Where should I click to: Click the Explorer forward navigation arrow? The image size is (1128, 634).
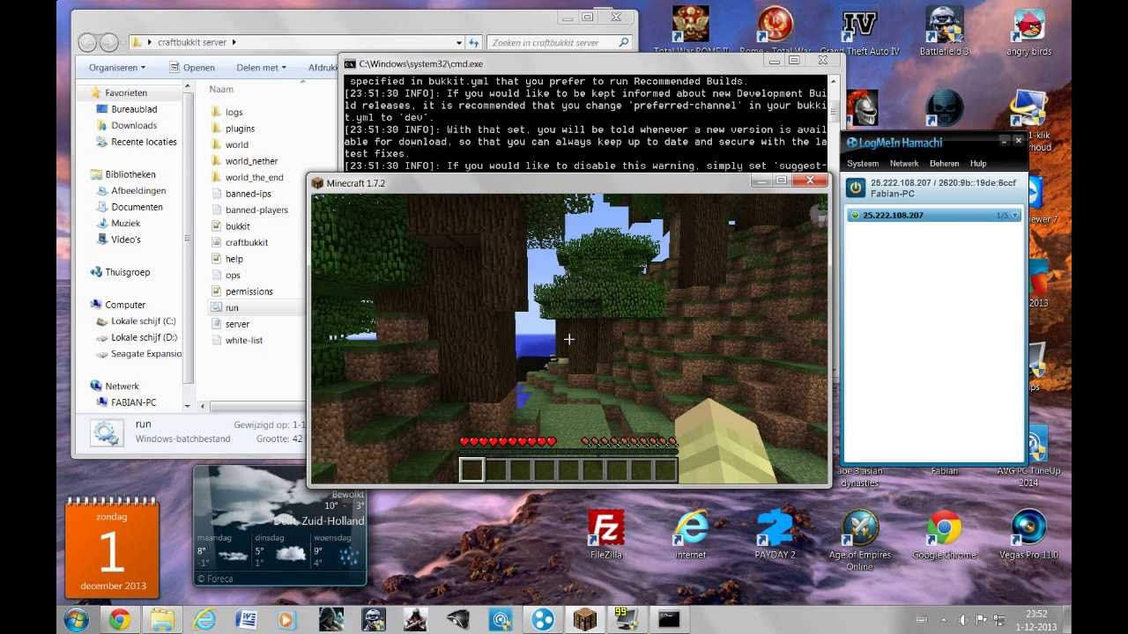[x=108, y=42]
